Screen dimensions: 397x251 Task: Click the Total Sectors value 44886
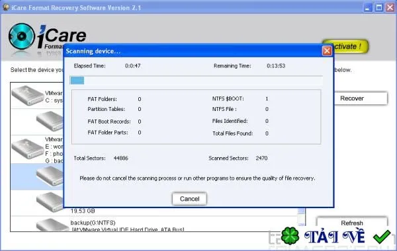(x=121, y=159)
